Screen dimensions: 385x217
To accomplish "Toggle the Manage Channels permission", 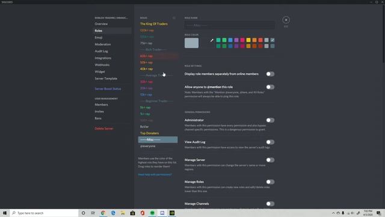I will tap(270, 204).
